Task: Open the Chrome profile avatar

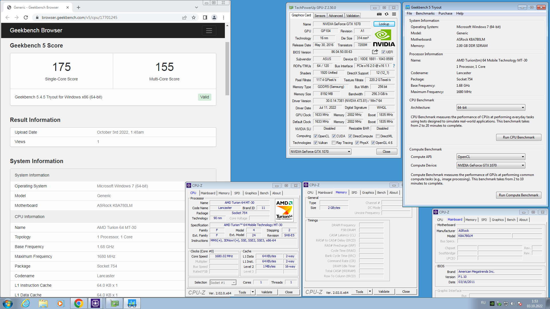Action: point(214,17)
